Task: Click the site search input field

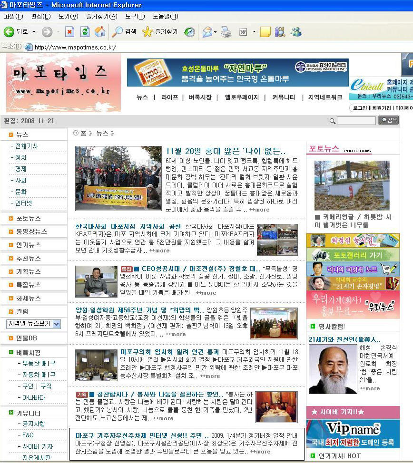Action: [x=356, y=121]
